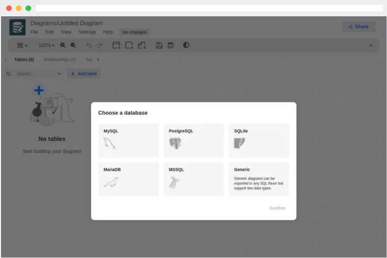Click the Share button
Screen dimensions: 387x258
358,27
